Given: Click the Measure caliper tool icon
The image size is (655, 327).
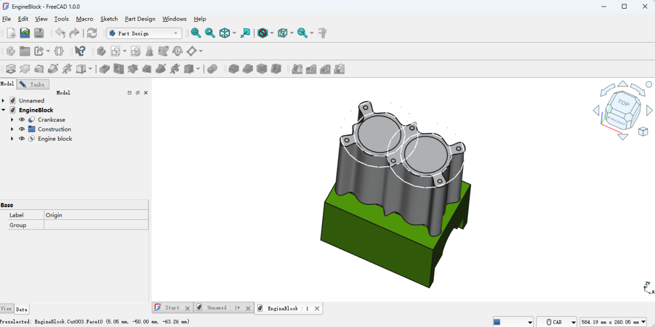Looking at the screenshot, I should (x=323, y=33).
